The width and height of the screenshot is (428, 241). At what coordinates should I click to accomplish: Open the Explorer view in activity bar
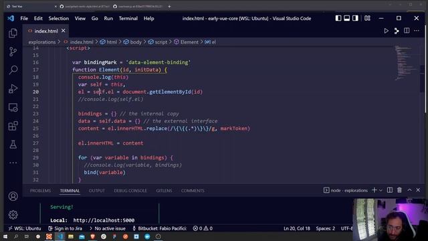point(13,33)
